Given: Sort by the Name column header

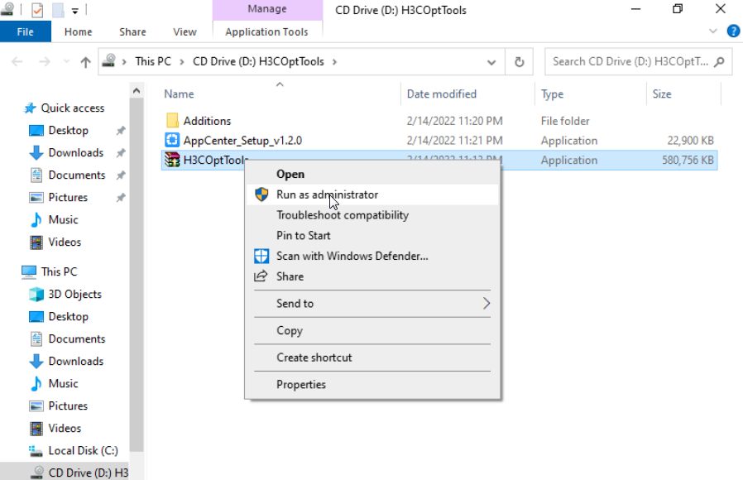Looking at the screenshot, I should point(179,94).
